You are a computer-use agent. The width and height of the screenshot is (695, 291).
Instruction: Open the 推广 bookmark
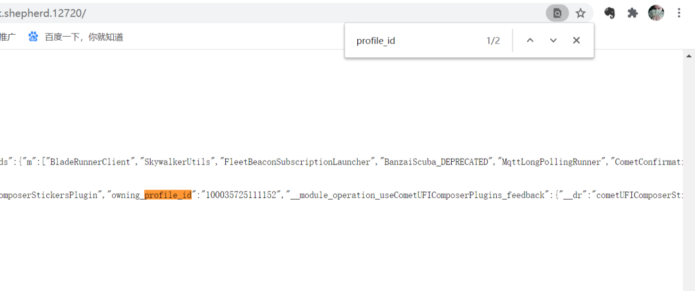pos(8,37)
